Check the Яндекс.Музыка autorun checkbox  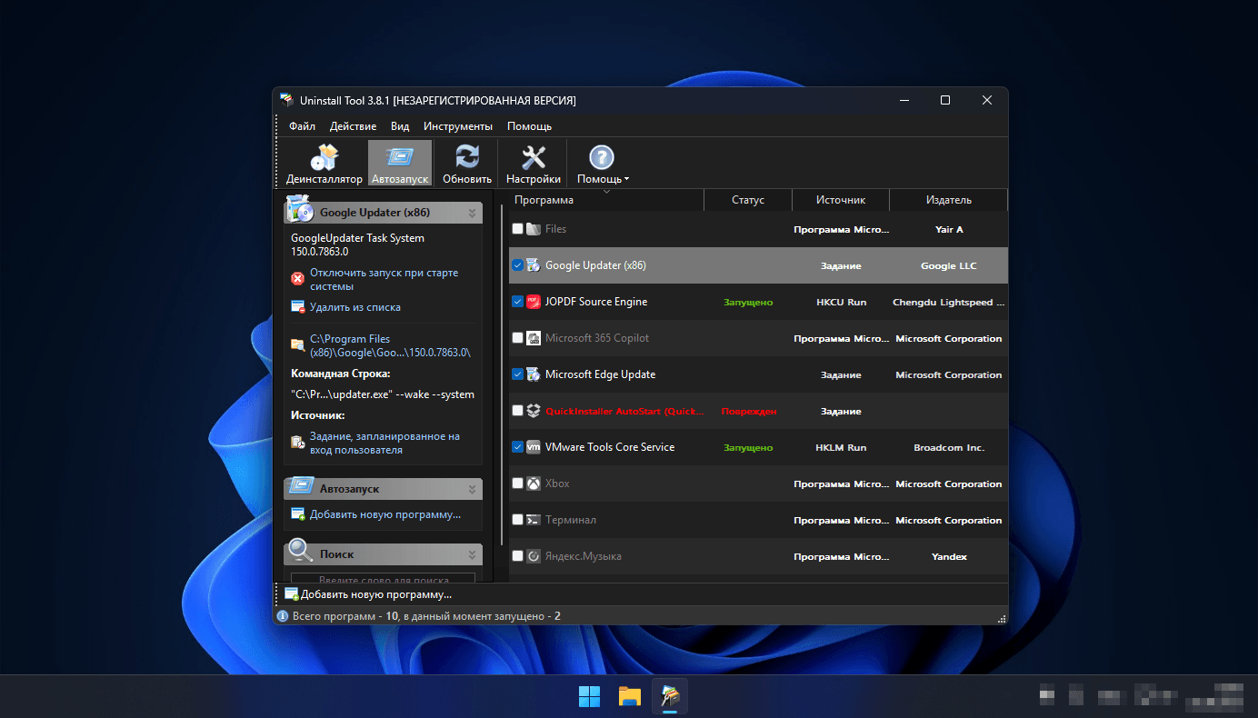[x=517, y=556]
